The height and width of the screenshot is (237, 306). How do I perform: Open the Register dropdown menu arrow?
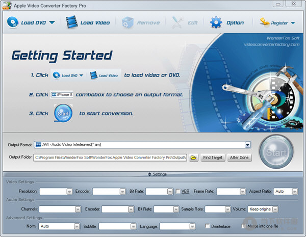293,23
